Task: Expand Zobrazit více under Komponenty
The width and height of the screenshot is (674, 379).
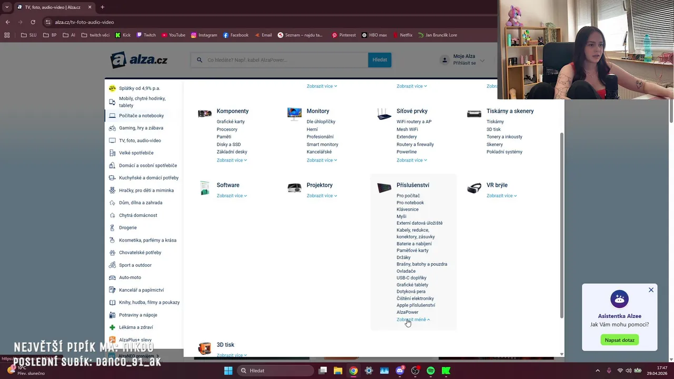Action: 232,160
